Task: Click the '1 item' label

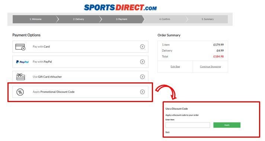Action: (166, 45)
